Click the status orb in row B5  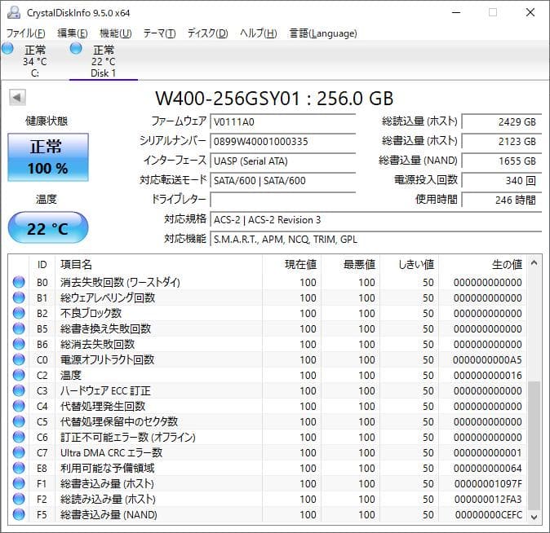19,328
